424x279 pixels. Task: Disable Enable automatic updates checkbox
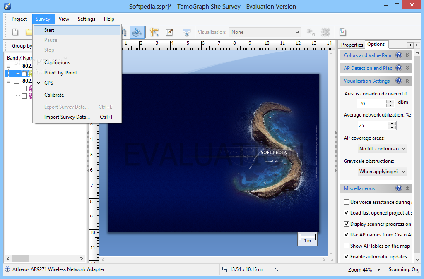[x=346, y=256]
